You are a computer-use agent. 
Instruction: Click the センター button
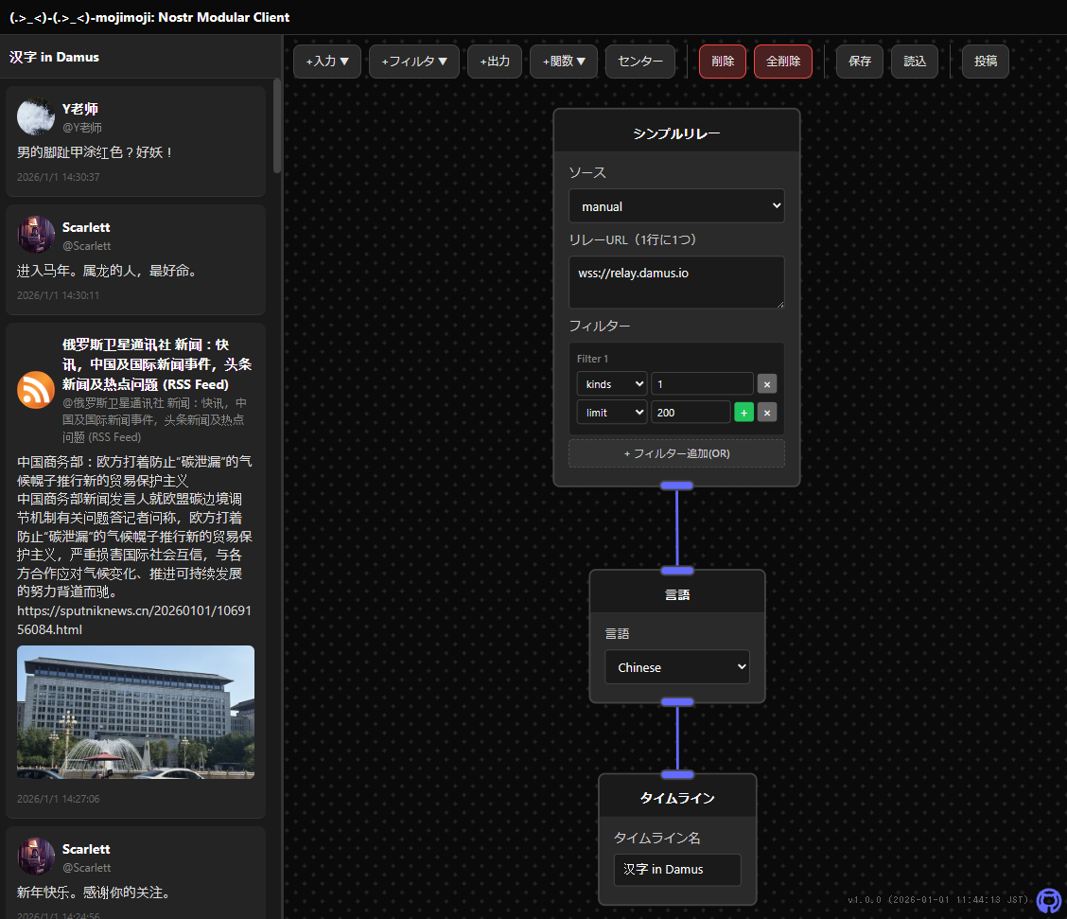640,62
